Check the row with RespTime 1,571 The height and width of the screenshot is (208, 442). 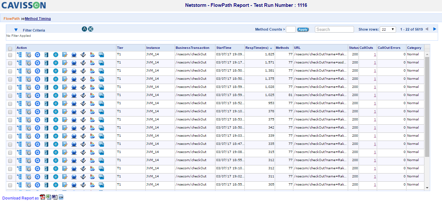click(10, 63)
